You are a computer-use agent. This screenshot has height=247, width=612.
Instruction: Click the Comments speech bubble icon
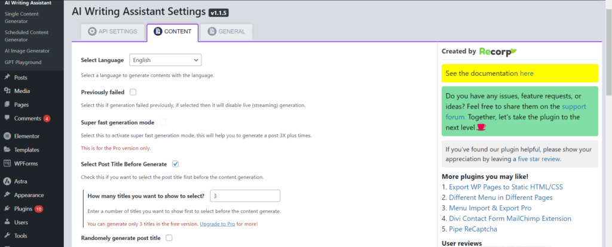7,118
